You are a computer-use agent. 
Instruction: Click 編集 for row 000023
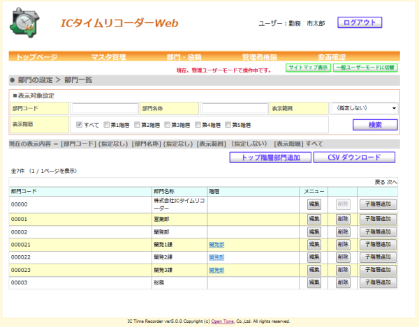(314, 270)
